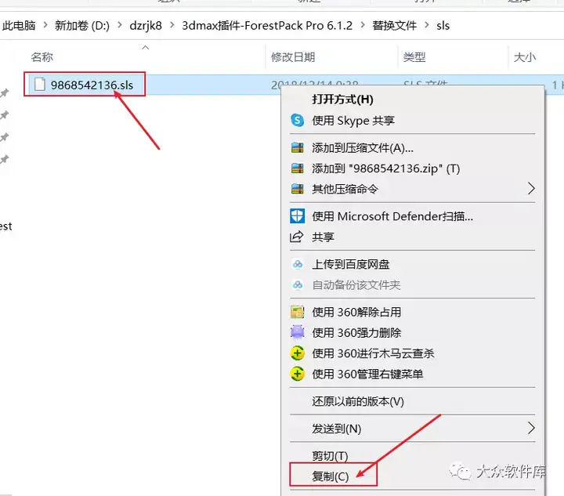Expand the chevron after 此电脑
Image resolution: width=564 pixels, height=496 pixels.
coord(45,25)
